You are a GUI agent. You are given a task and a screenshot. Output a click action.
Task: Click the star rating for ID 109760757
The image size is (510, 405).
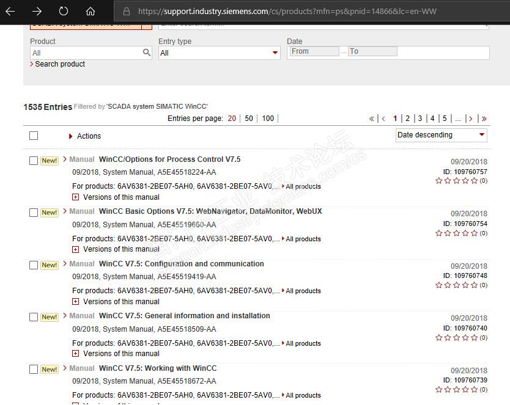pos(456,181)
